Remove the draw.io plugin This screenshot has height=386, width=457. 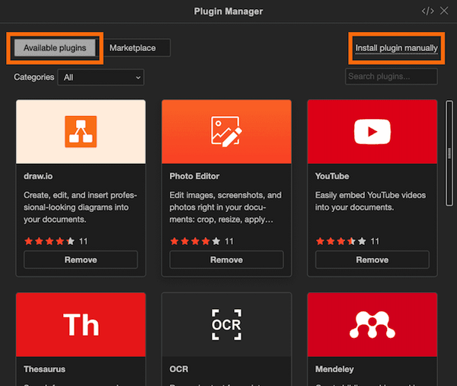pos(81,260)
